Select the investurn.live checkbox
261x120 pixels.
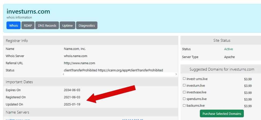[184, 85]
